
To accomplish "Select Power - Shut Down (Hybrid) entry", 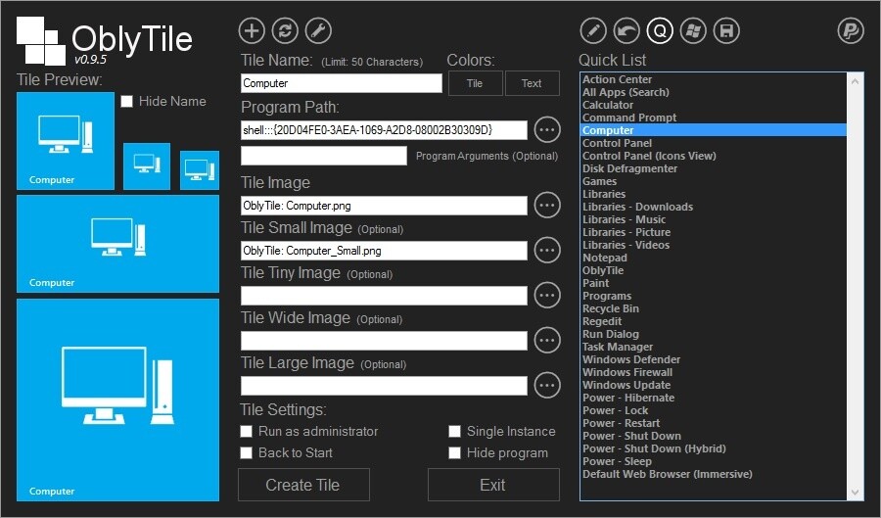I will [654, 448].
